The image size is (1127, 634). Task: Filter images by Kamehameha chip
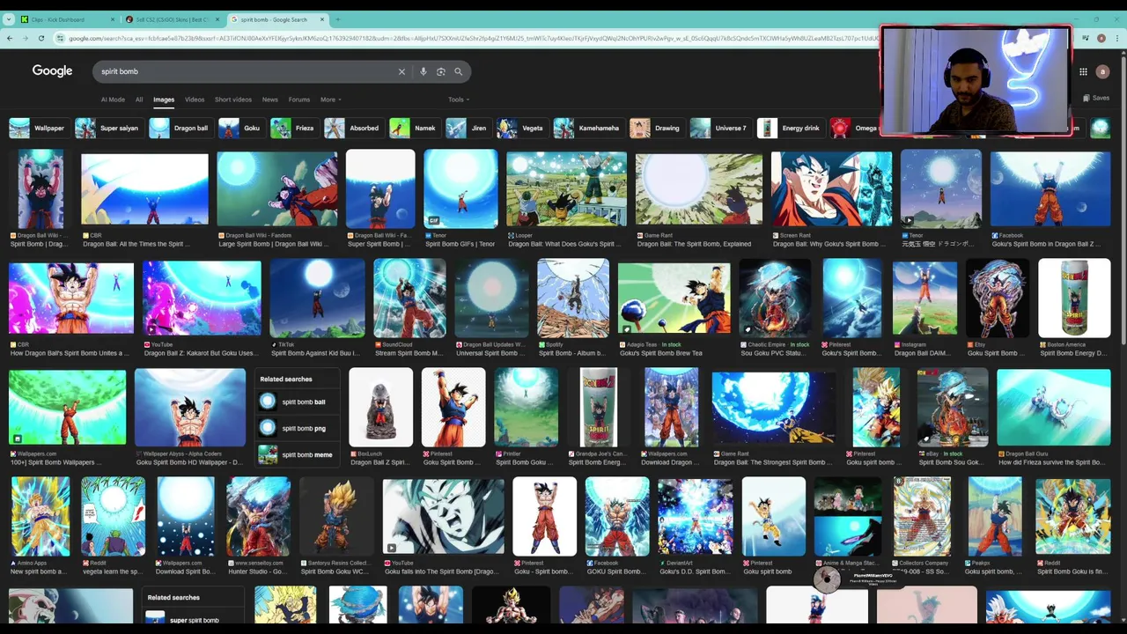tap(587, 128)
